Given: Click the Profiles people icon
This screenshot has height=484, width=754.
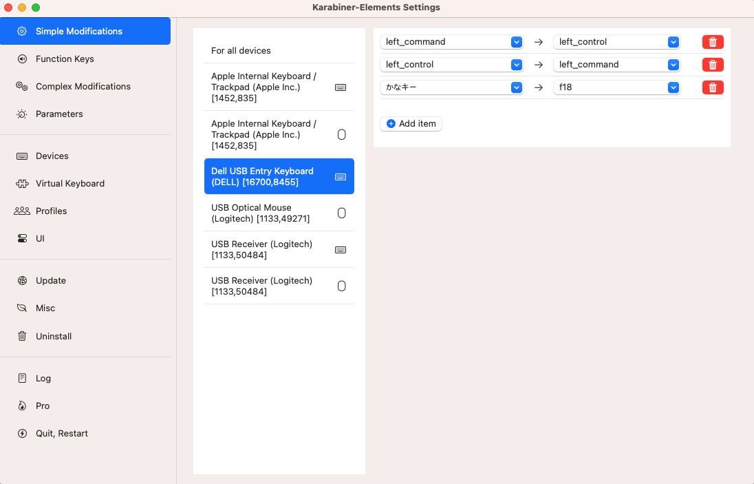Looking at the screenshot, I should (x=22, y=211).
